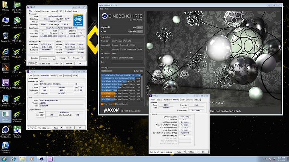Open the Recycle Bin icon
289x162 pixels.
tap(6, 37)
